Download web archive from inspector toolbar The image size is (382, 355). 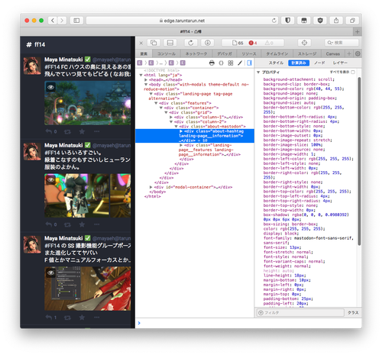pyautogui.click(x=207, y=43)
